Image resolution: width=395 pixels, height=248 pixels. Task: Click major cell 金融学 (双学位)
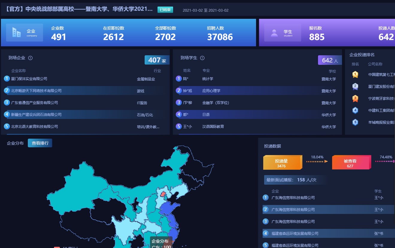click(x=216, y=103)
